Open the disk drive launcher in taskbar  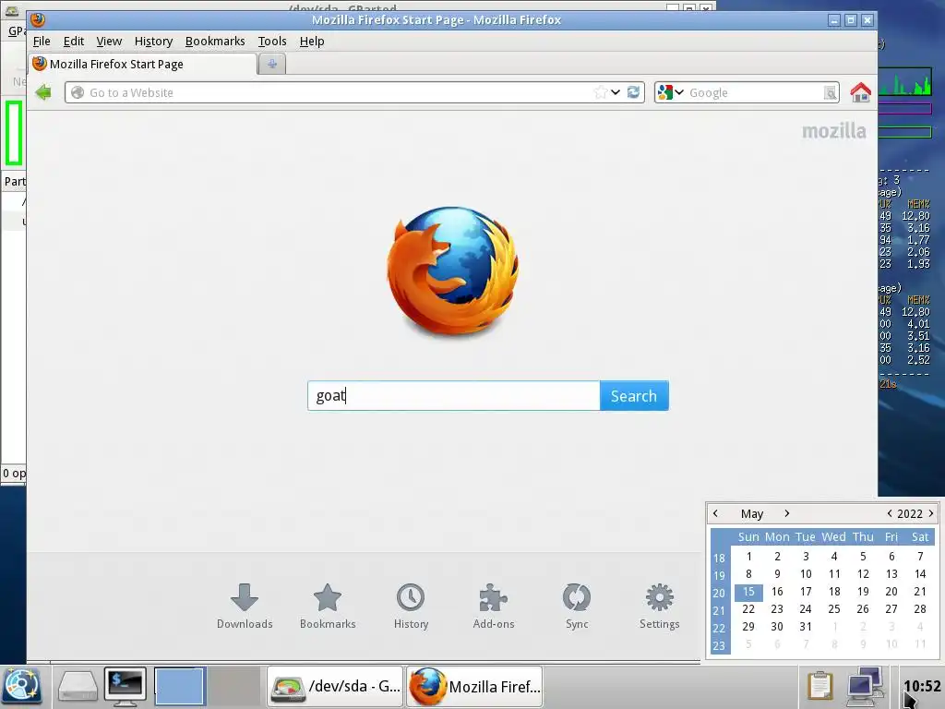(x=78, y=686)
